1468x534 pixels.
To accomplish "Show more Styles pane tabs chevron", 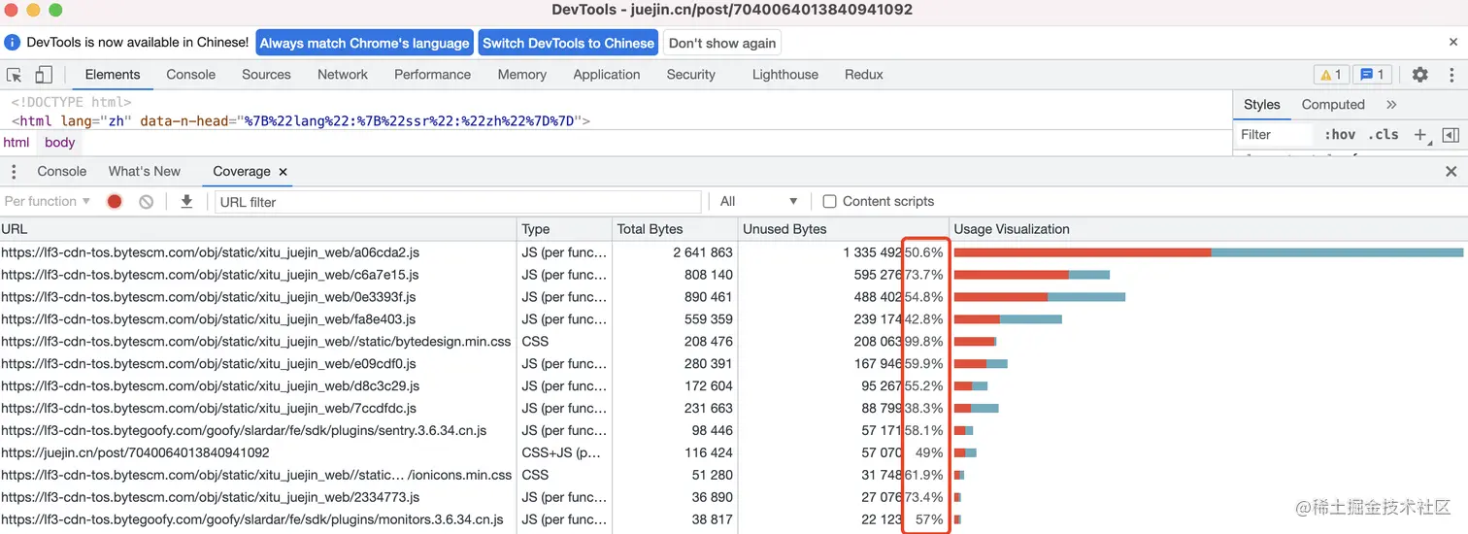I will pyautogui.click(x=1391, y=105).
